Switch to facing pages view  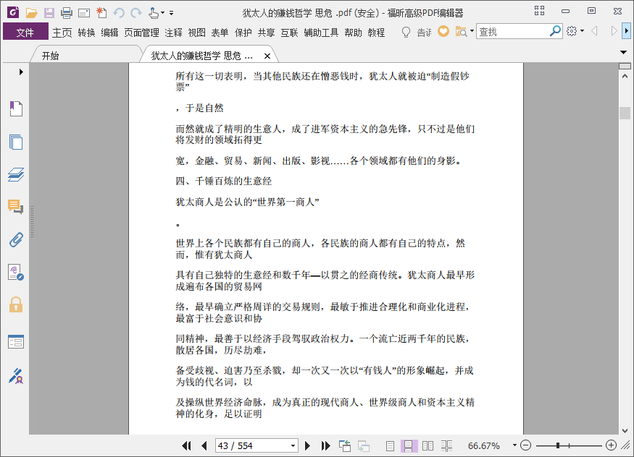tap(427, 445)
